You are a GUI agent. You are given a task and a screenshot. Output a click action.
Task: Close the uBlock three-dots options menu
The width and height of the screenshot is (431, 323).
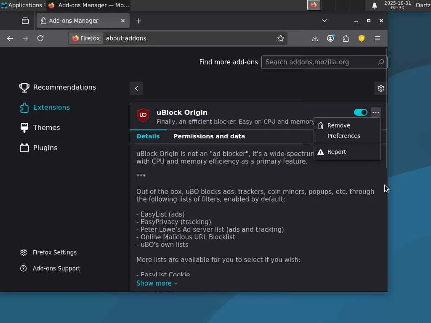click(x=375, y=112)
